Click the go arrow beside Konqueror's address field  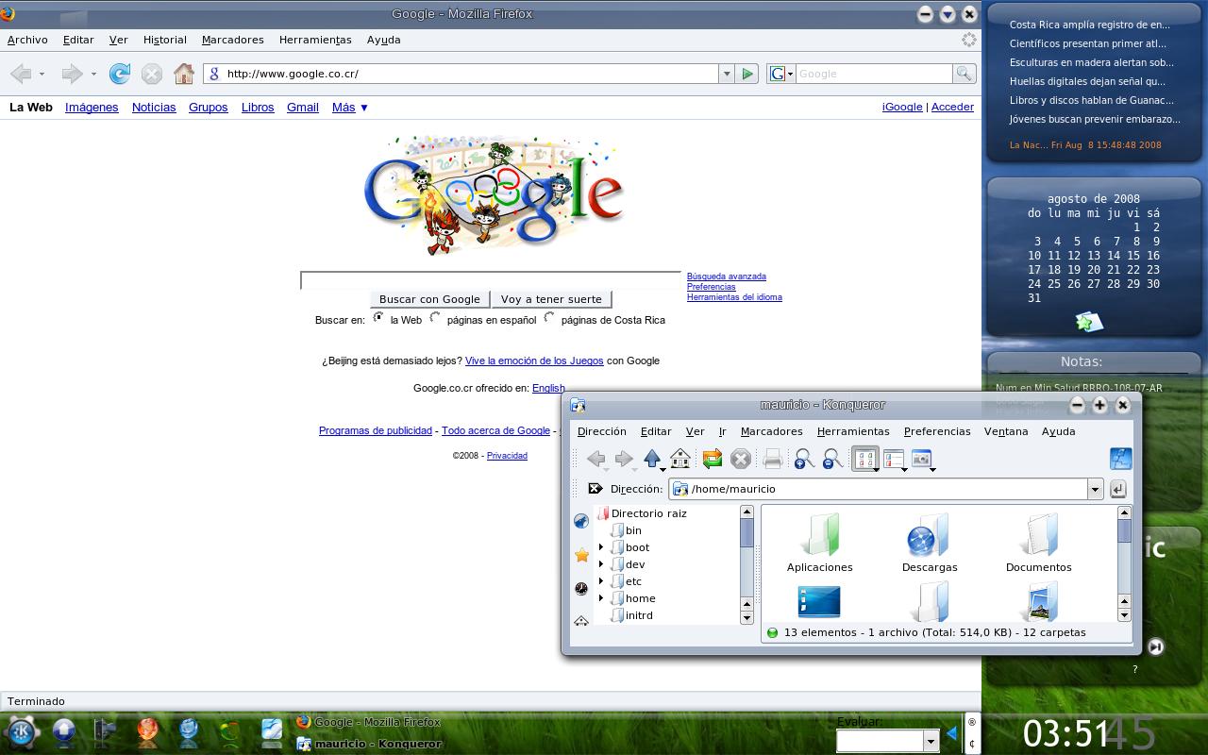click(1118, 489)
